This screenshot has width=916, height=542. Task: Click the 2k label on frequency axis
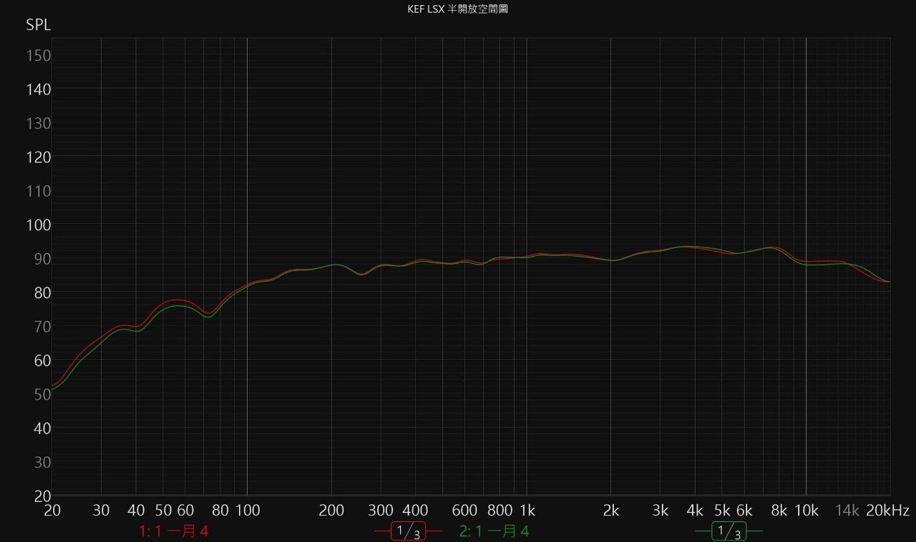[610, 511]
